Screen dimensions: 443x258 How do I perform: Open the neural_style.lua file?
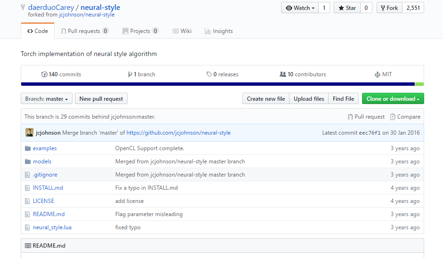(52, 227)
